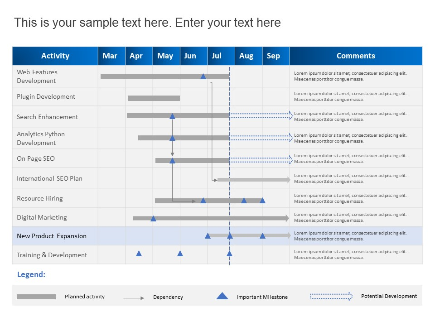
Task: Select the 'Legend:' heading
Action: point(31,274)
